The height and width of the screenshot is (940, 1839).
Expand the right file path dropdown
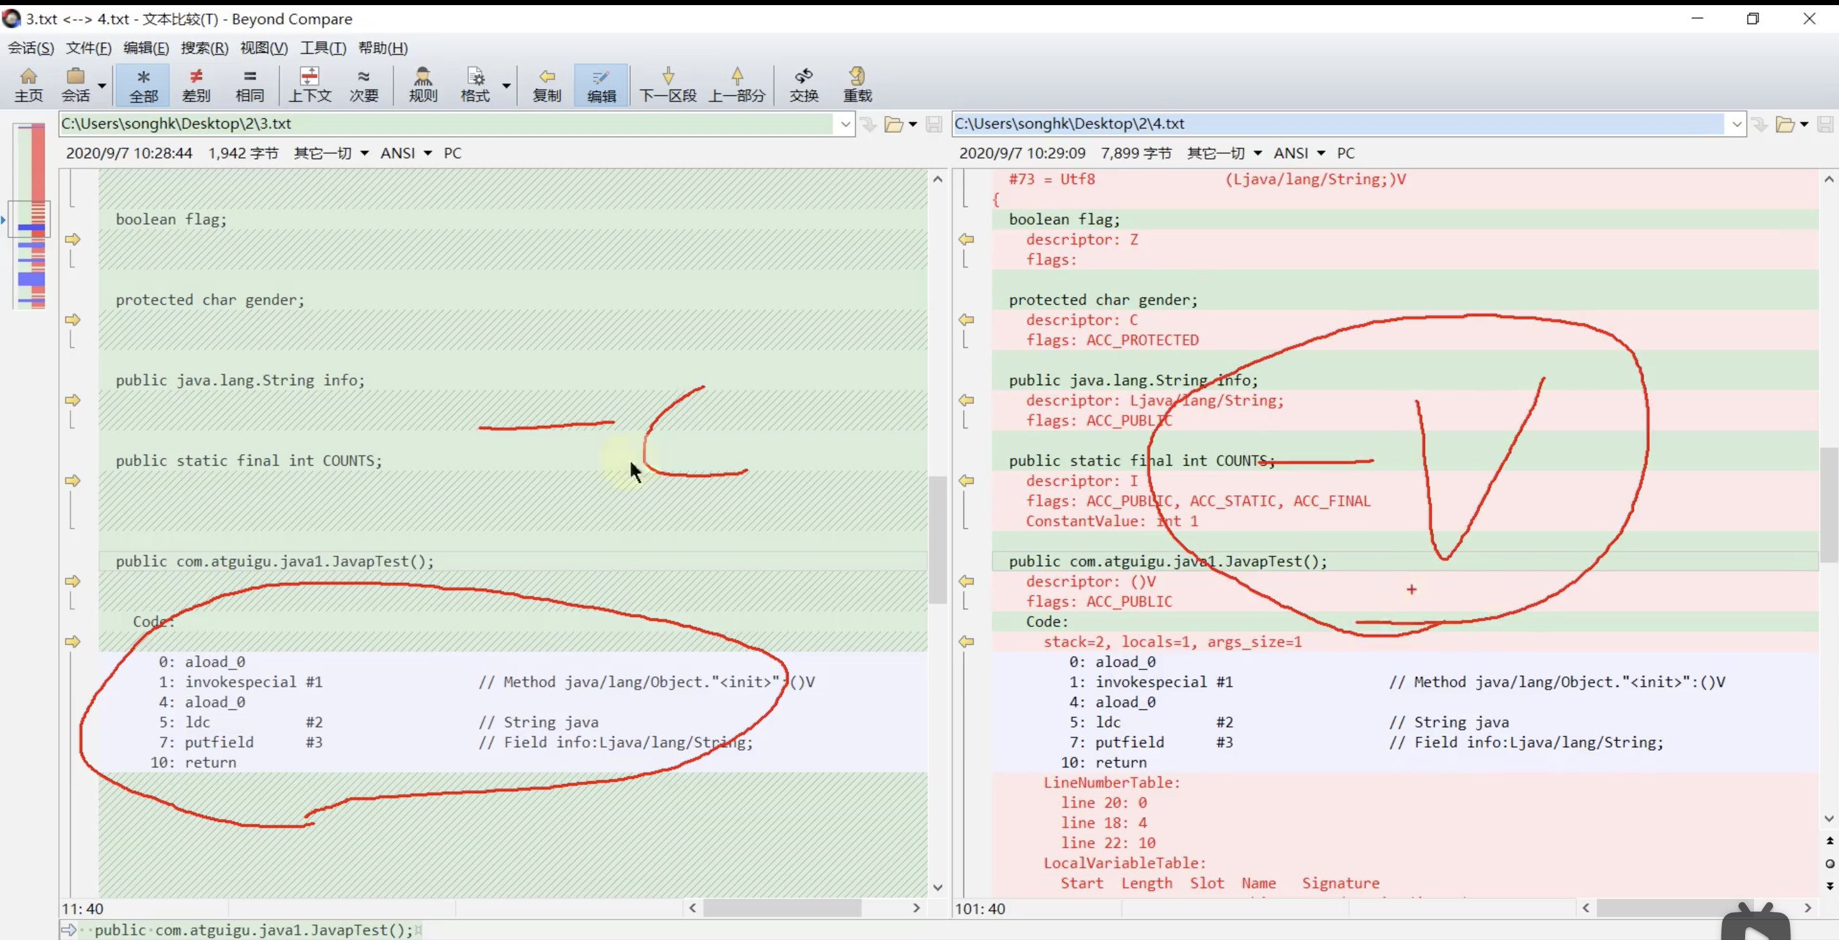coord(1737,124)
